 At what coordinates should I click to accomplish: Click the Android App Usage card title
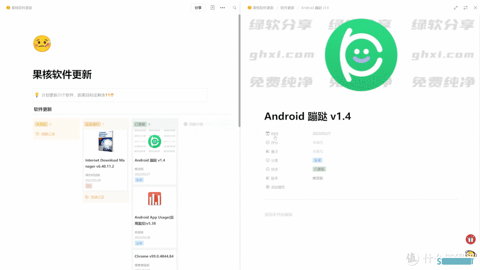pos(154,221)
